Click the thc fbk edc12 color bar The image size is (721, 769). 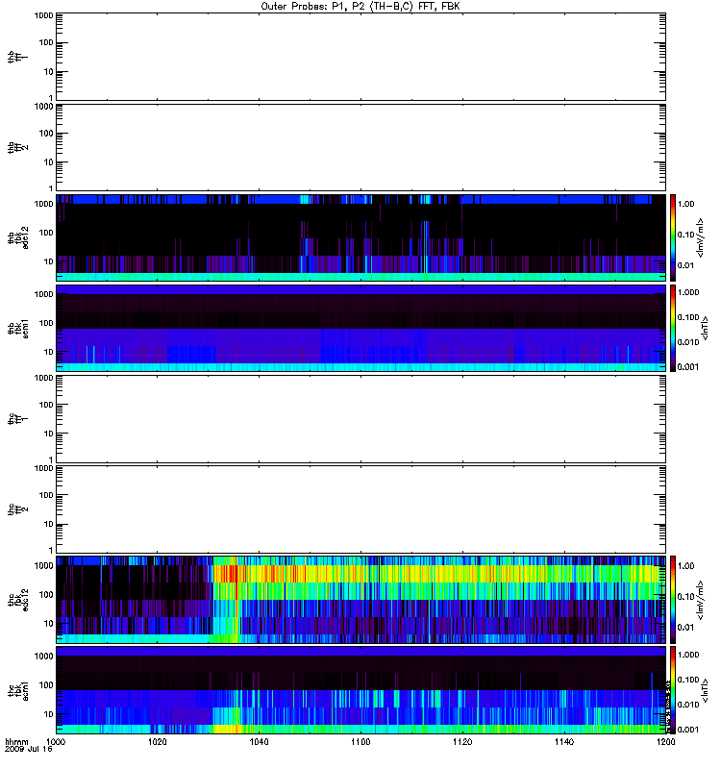(673, 600)
